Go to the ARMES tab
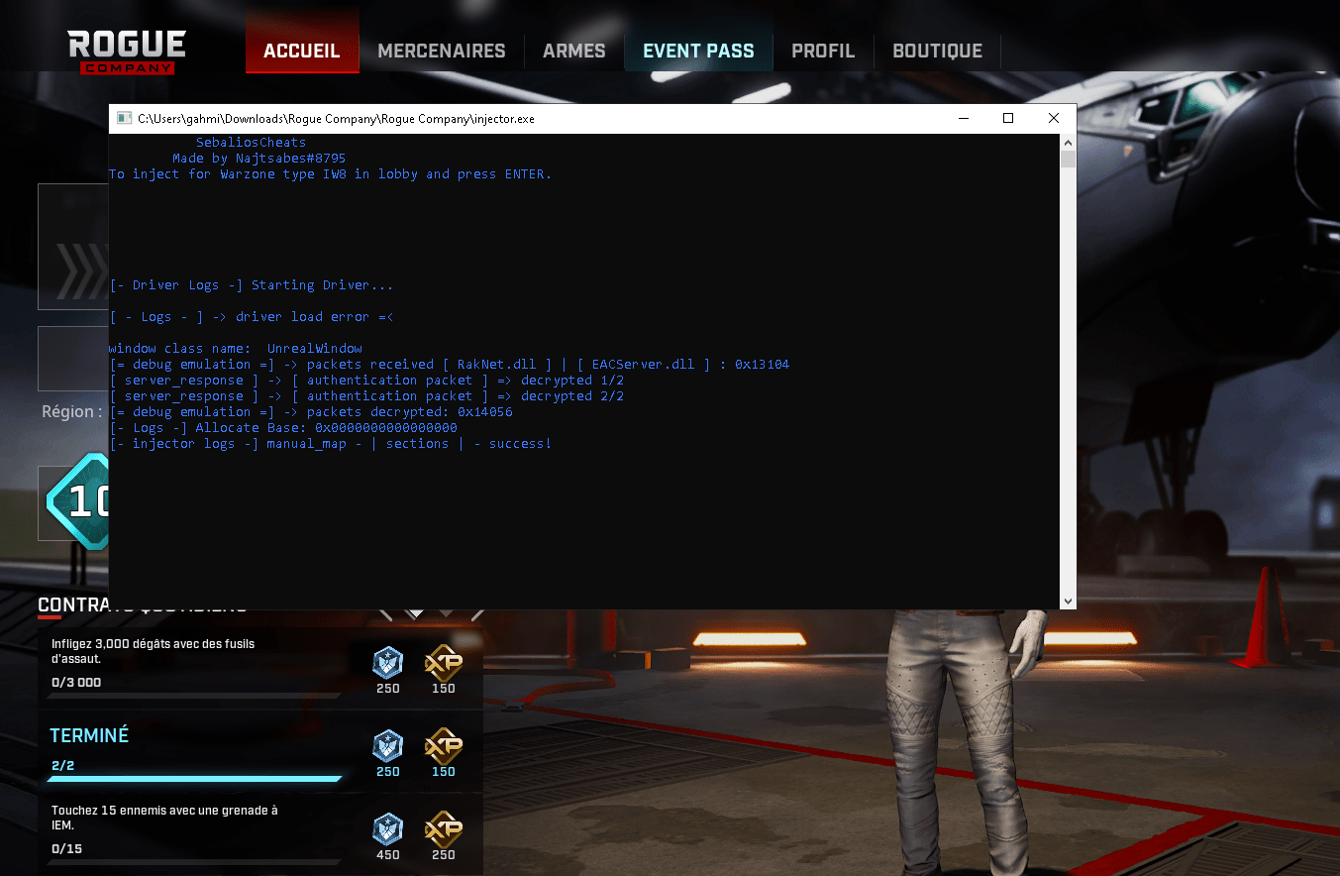 574,51
